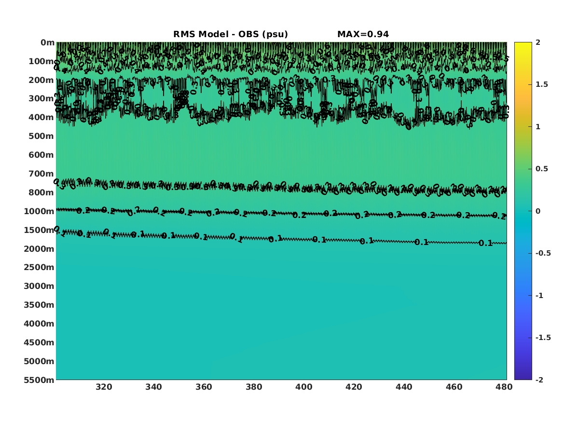Click the colorbar tick label '0.5'
The height and width of the screenshot is (422, 563).
tap(542, 169)
